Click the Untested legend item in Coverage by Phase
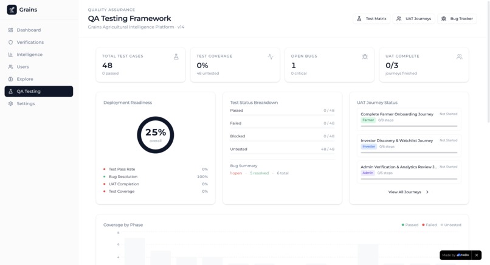Image resolution: width=490 pixels, height=265 pixels. [x=450, y=225]
